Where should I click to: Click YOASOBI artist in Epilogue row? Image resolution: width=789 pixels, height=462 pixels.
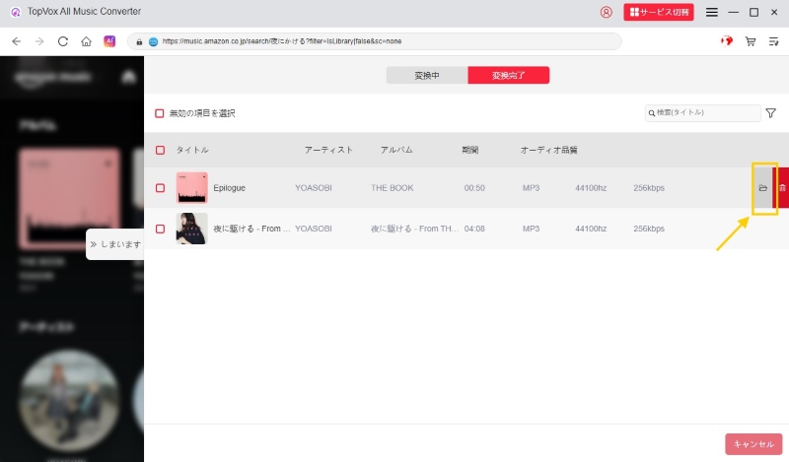pos(313,188)
